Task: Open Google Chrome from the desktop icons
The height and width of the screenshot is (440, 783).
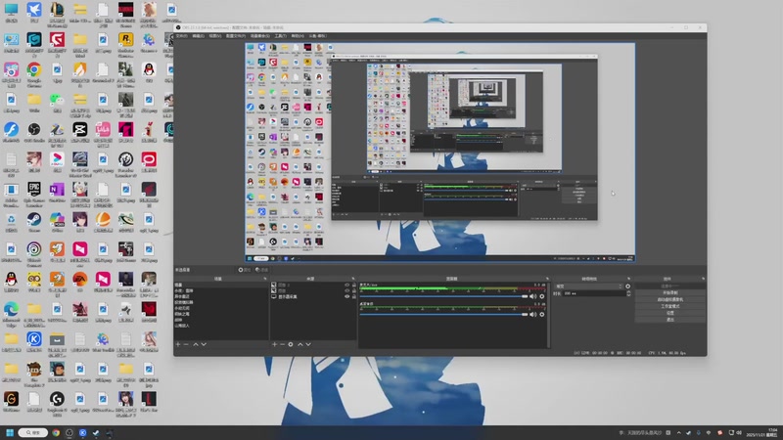Action: 34,72
